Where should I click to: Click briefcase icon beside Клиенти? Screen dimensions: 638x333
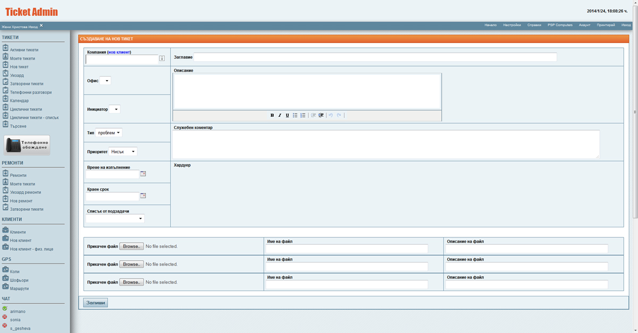click(5, 230)
